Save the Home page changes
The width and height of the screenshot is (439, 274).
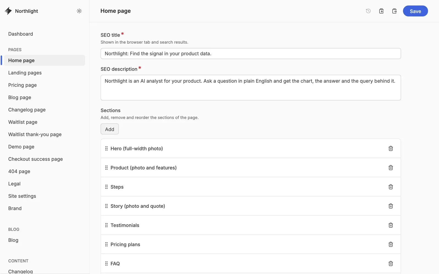415,11
